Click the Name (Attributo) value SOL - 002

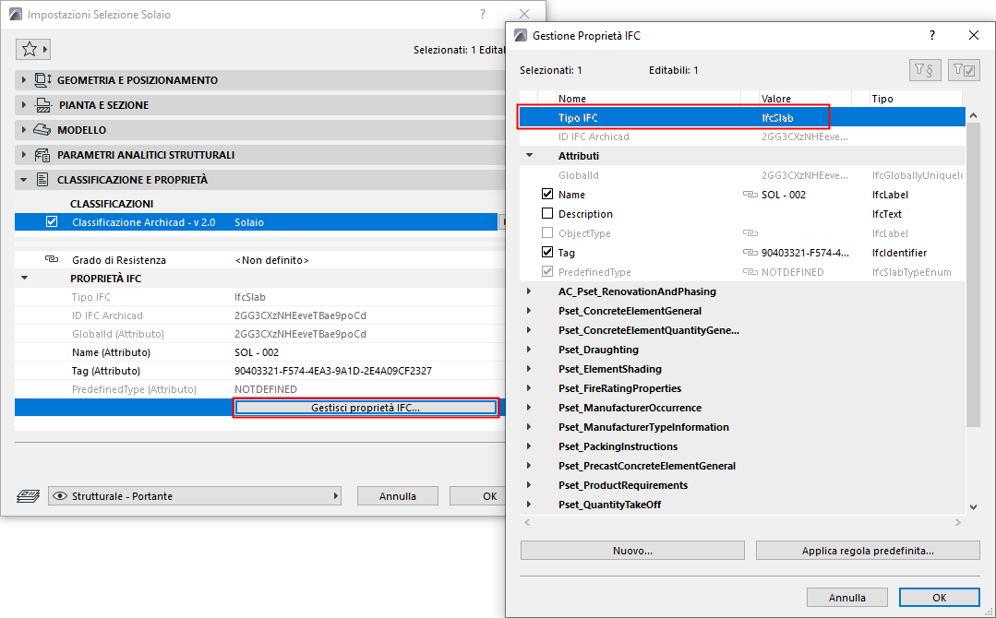pyautogui.click(x=257, y=352)
